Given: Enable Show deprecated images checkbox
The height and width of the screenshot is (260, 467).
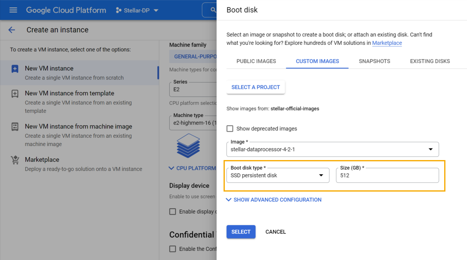Looking at the screenshot, I should coord(230,129).
